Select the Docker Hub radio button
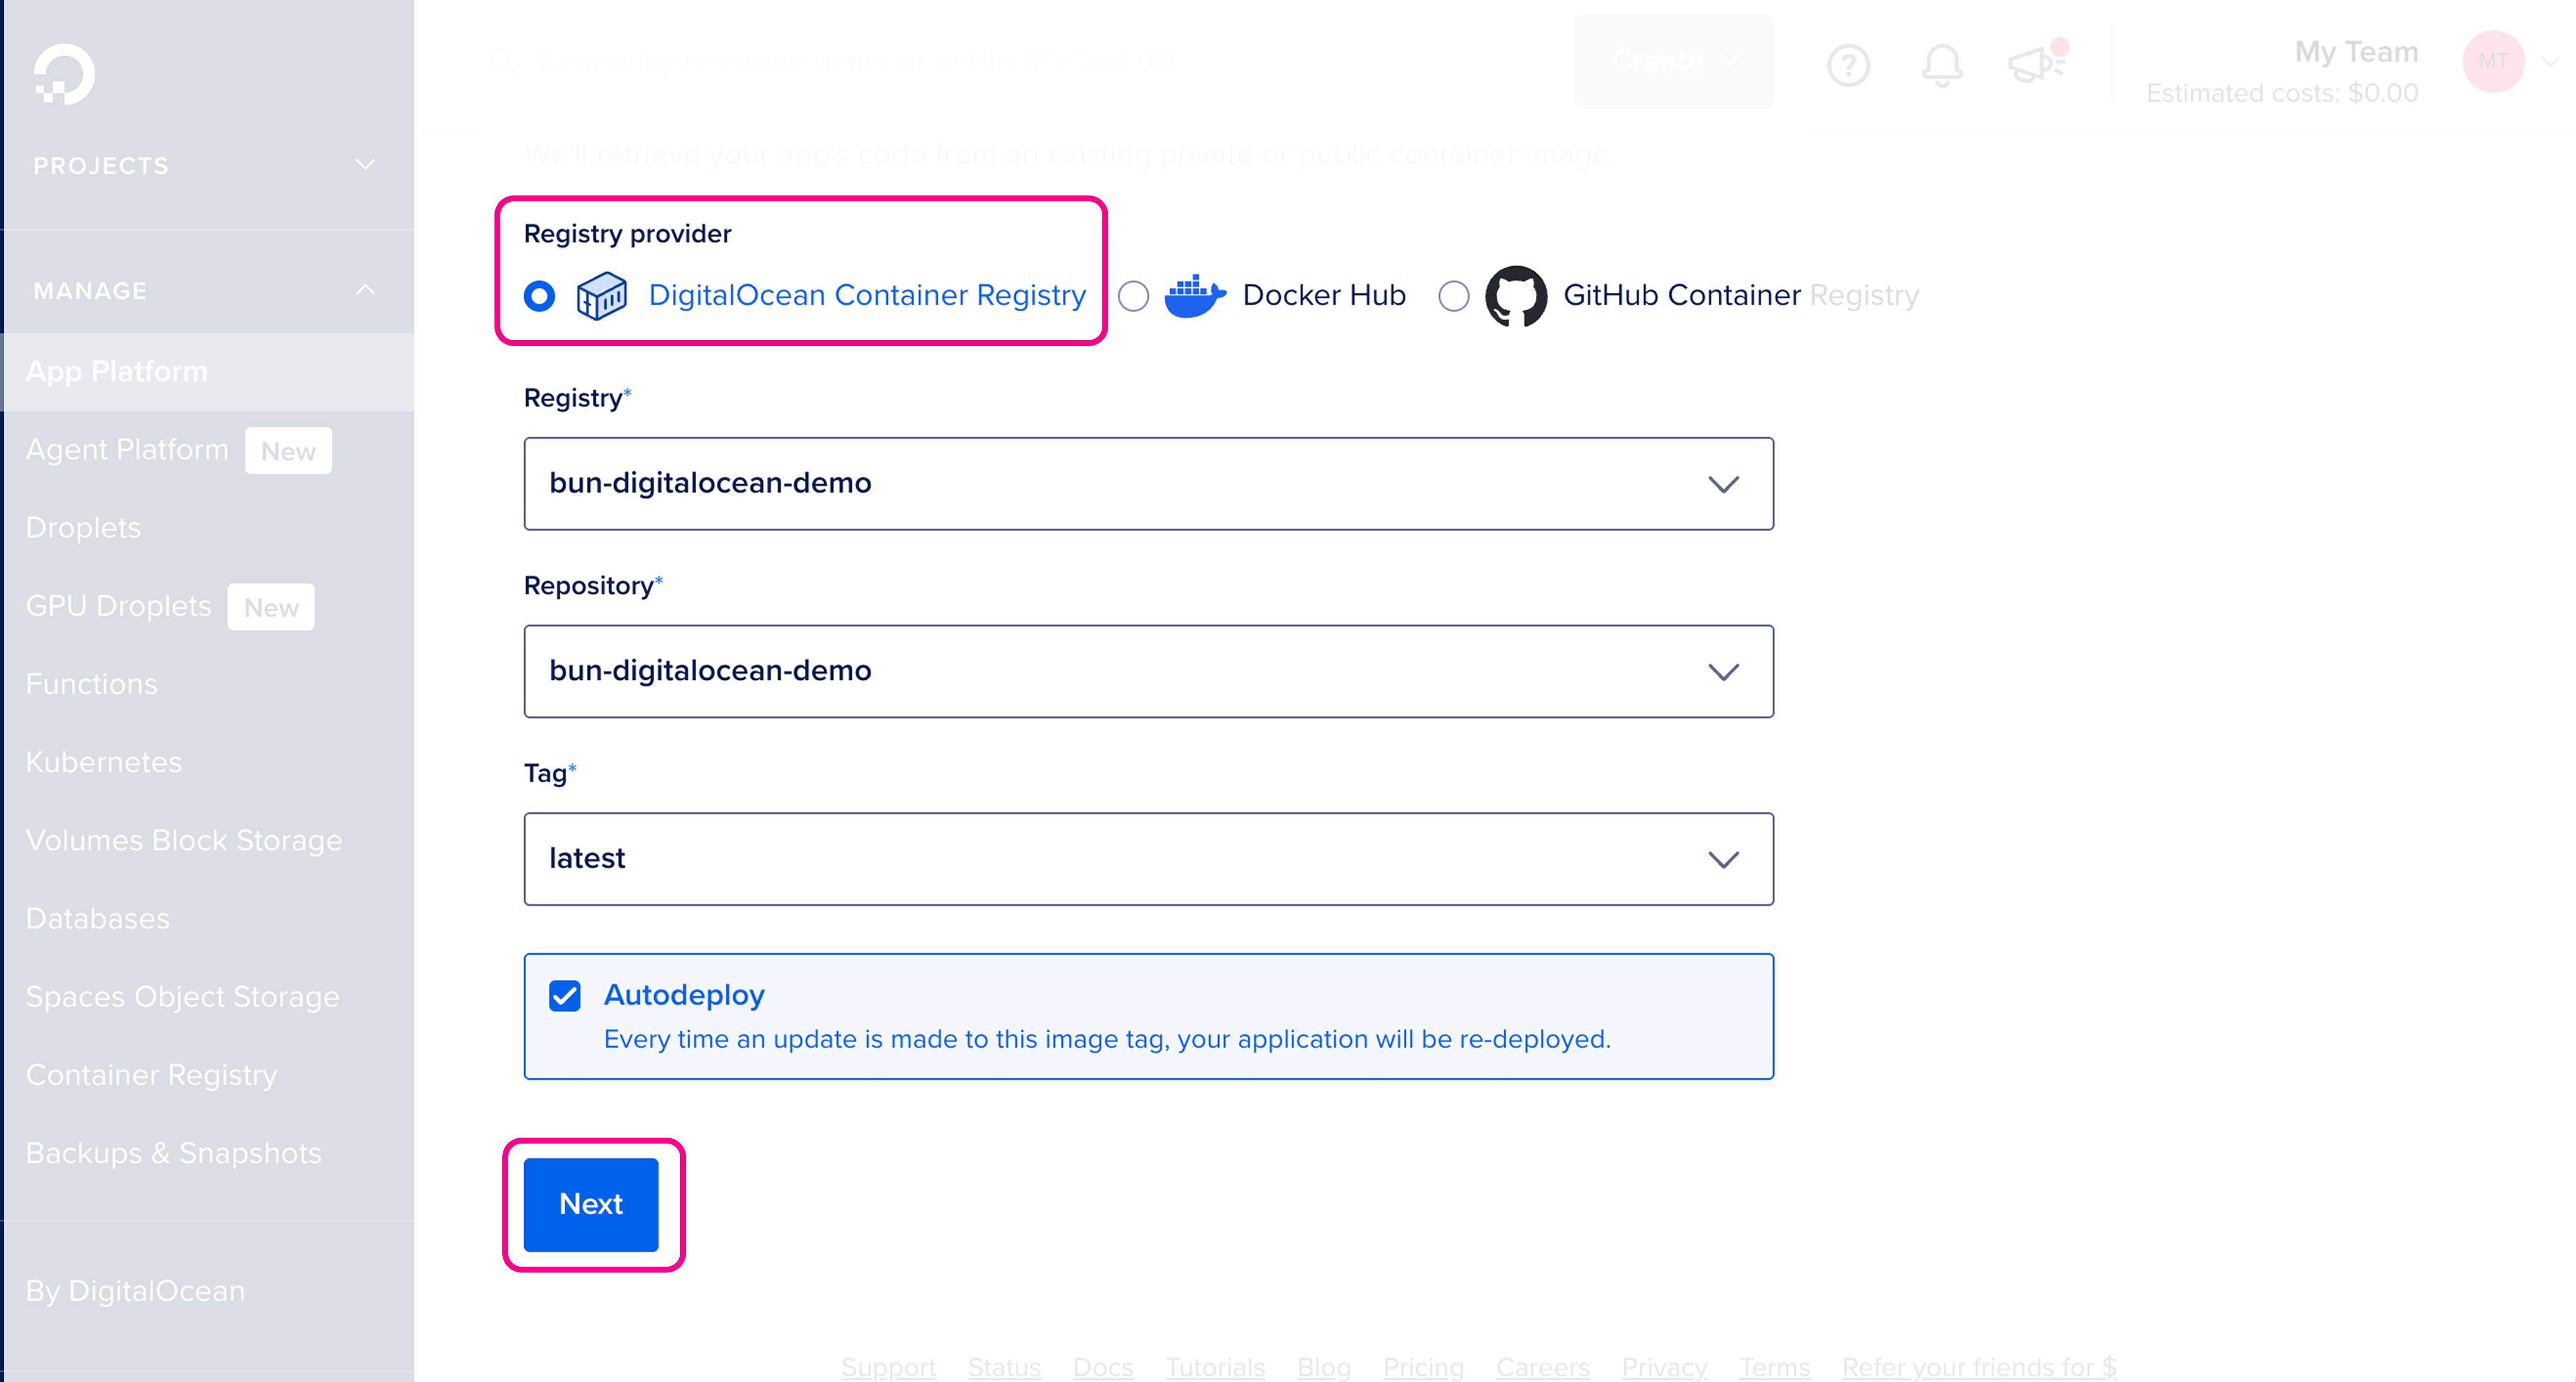The image size is (2576, 1382). [1133, 295]
